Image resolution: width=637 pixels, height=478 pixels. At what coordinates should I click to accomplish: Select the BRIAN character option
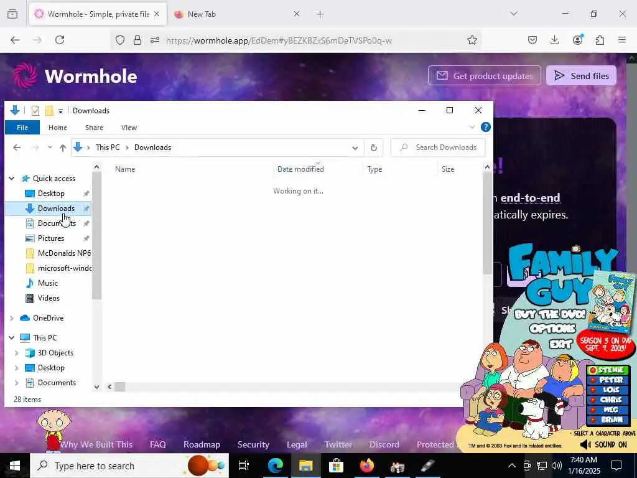click(x=608, y=419)
